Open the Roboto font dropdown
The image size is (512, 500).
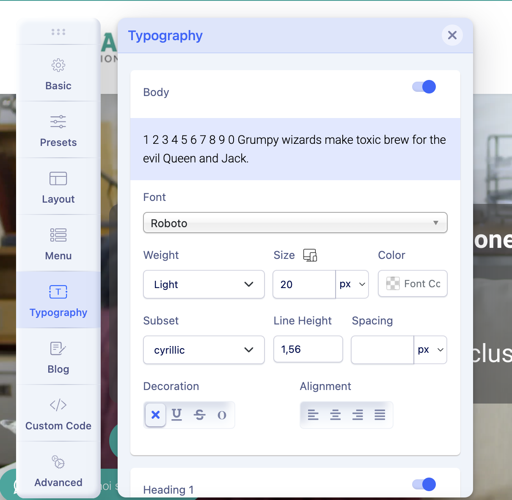[295, 223]
